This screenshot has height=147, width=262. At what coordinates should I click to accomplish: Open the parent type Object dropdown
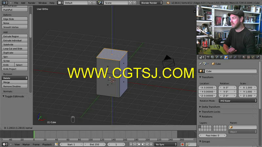pyautogui.click(x=243, y=132)
